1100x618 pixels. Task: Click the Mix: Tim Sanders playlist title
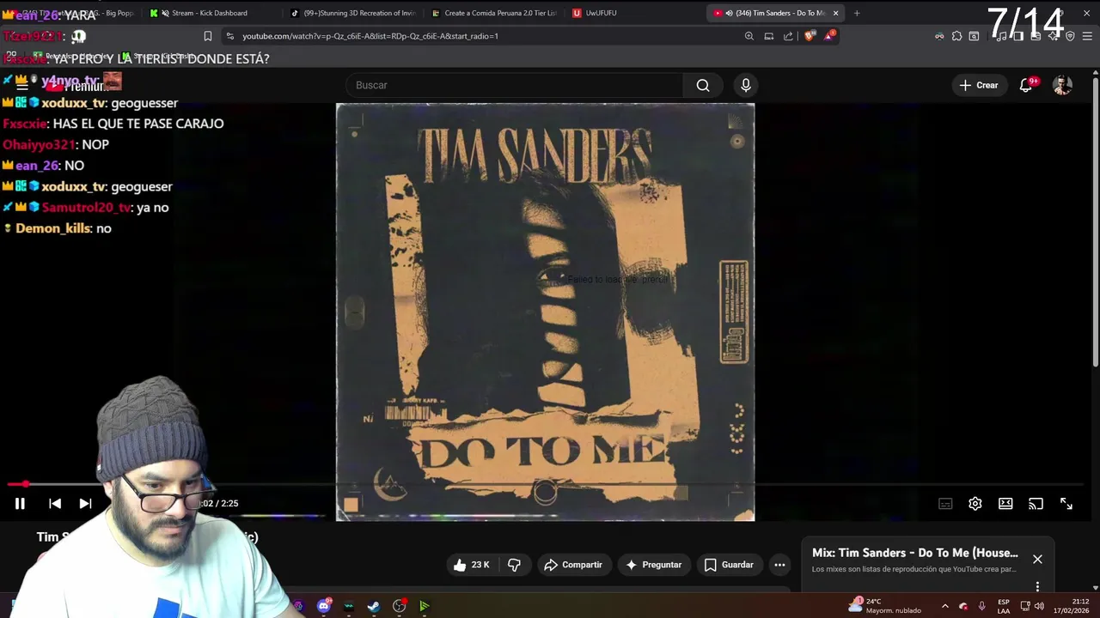coord(915,553)
